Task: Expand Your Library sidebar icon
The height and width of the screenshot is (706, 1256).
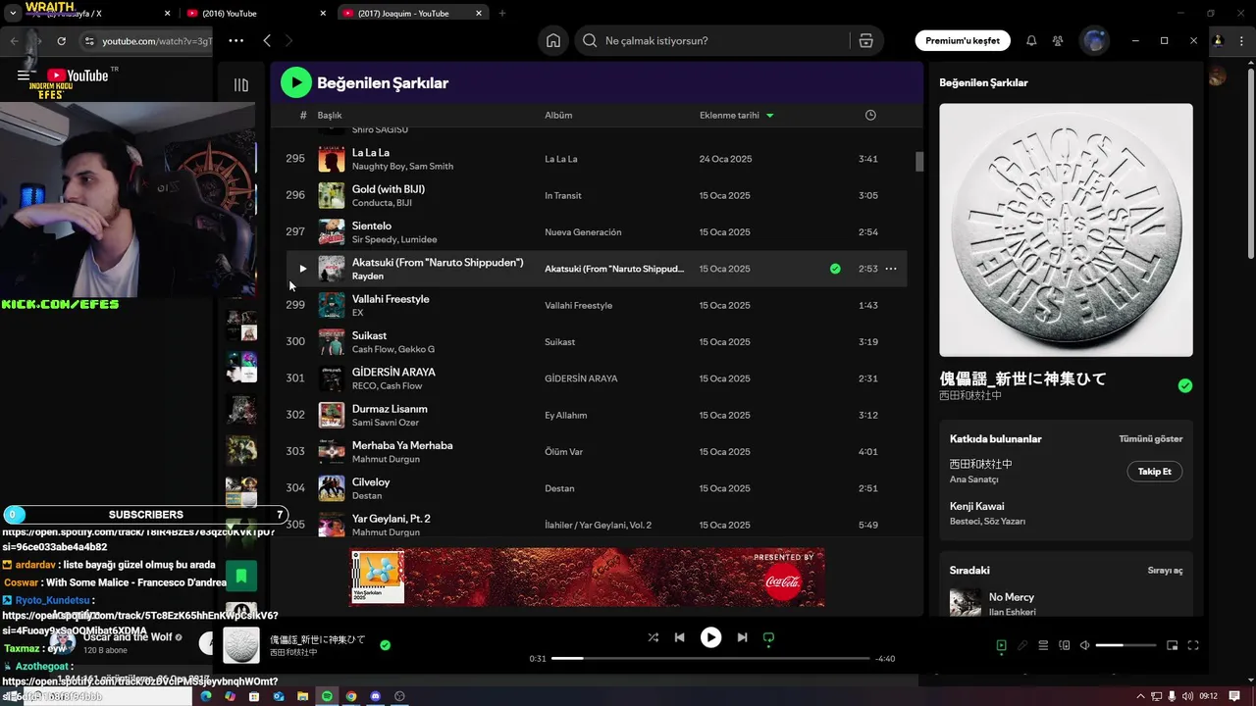Action: click(x=241, y=84)
